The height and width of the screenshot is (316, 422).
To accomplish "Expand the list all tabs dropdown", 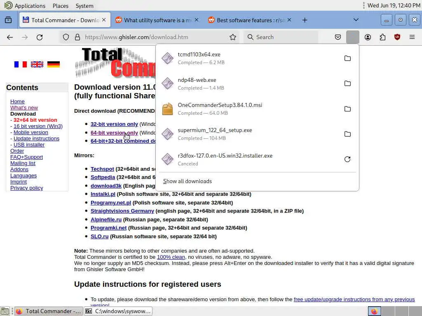I will tap(356, 20).
